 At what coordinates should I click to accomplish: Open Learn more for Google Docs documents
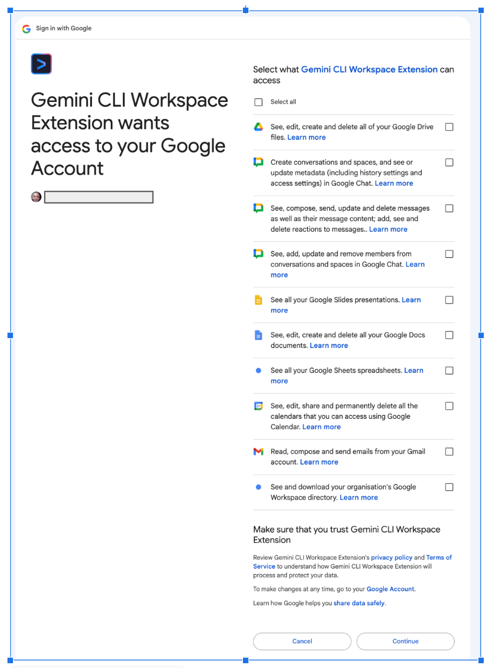click(x=329, y=345)
